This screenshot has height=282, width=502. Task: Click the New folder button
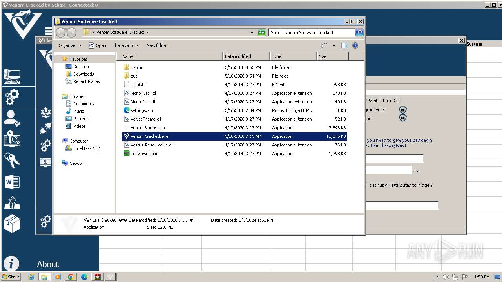tap(157, 45)
